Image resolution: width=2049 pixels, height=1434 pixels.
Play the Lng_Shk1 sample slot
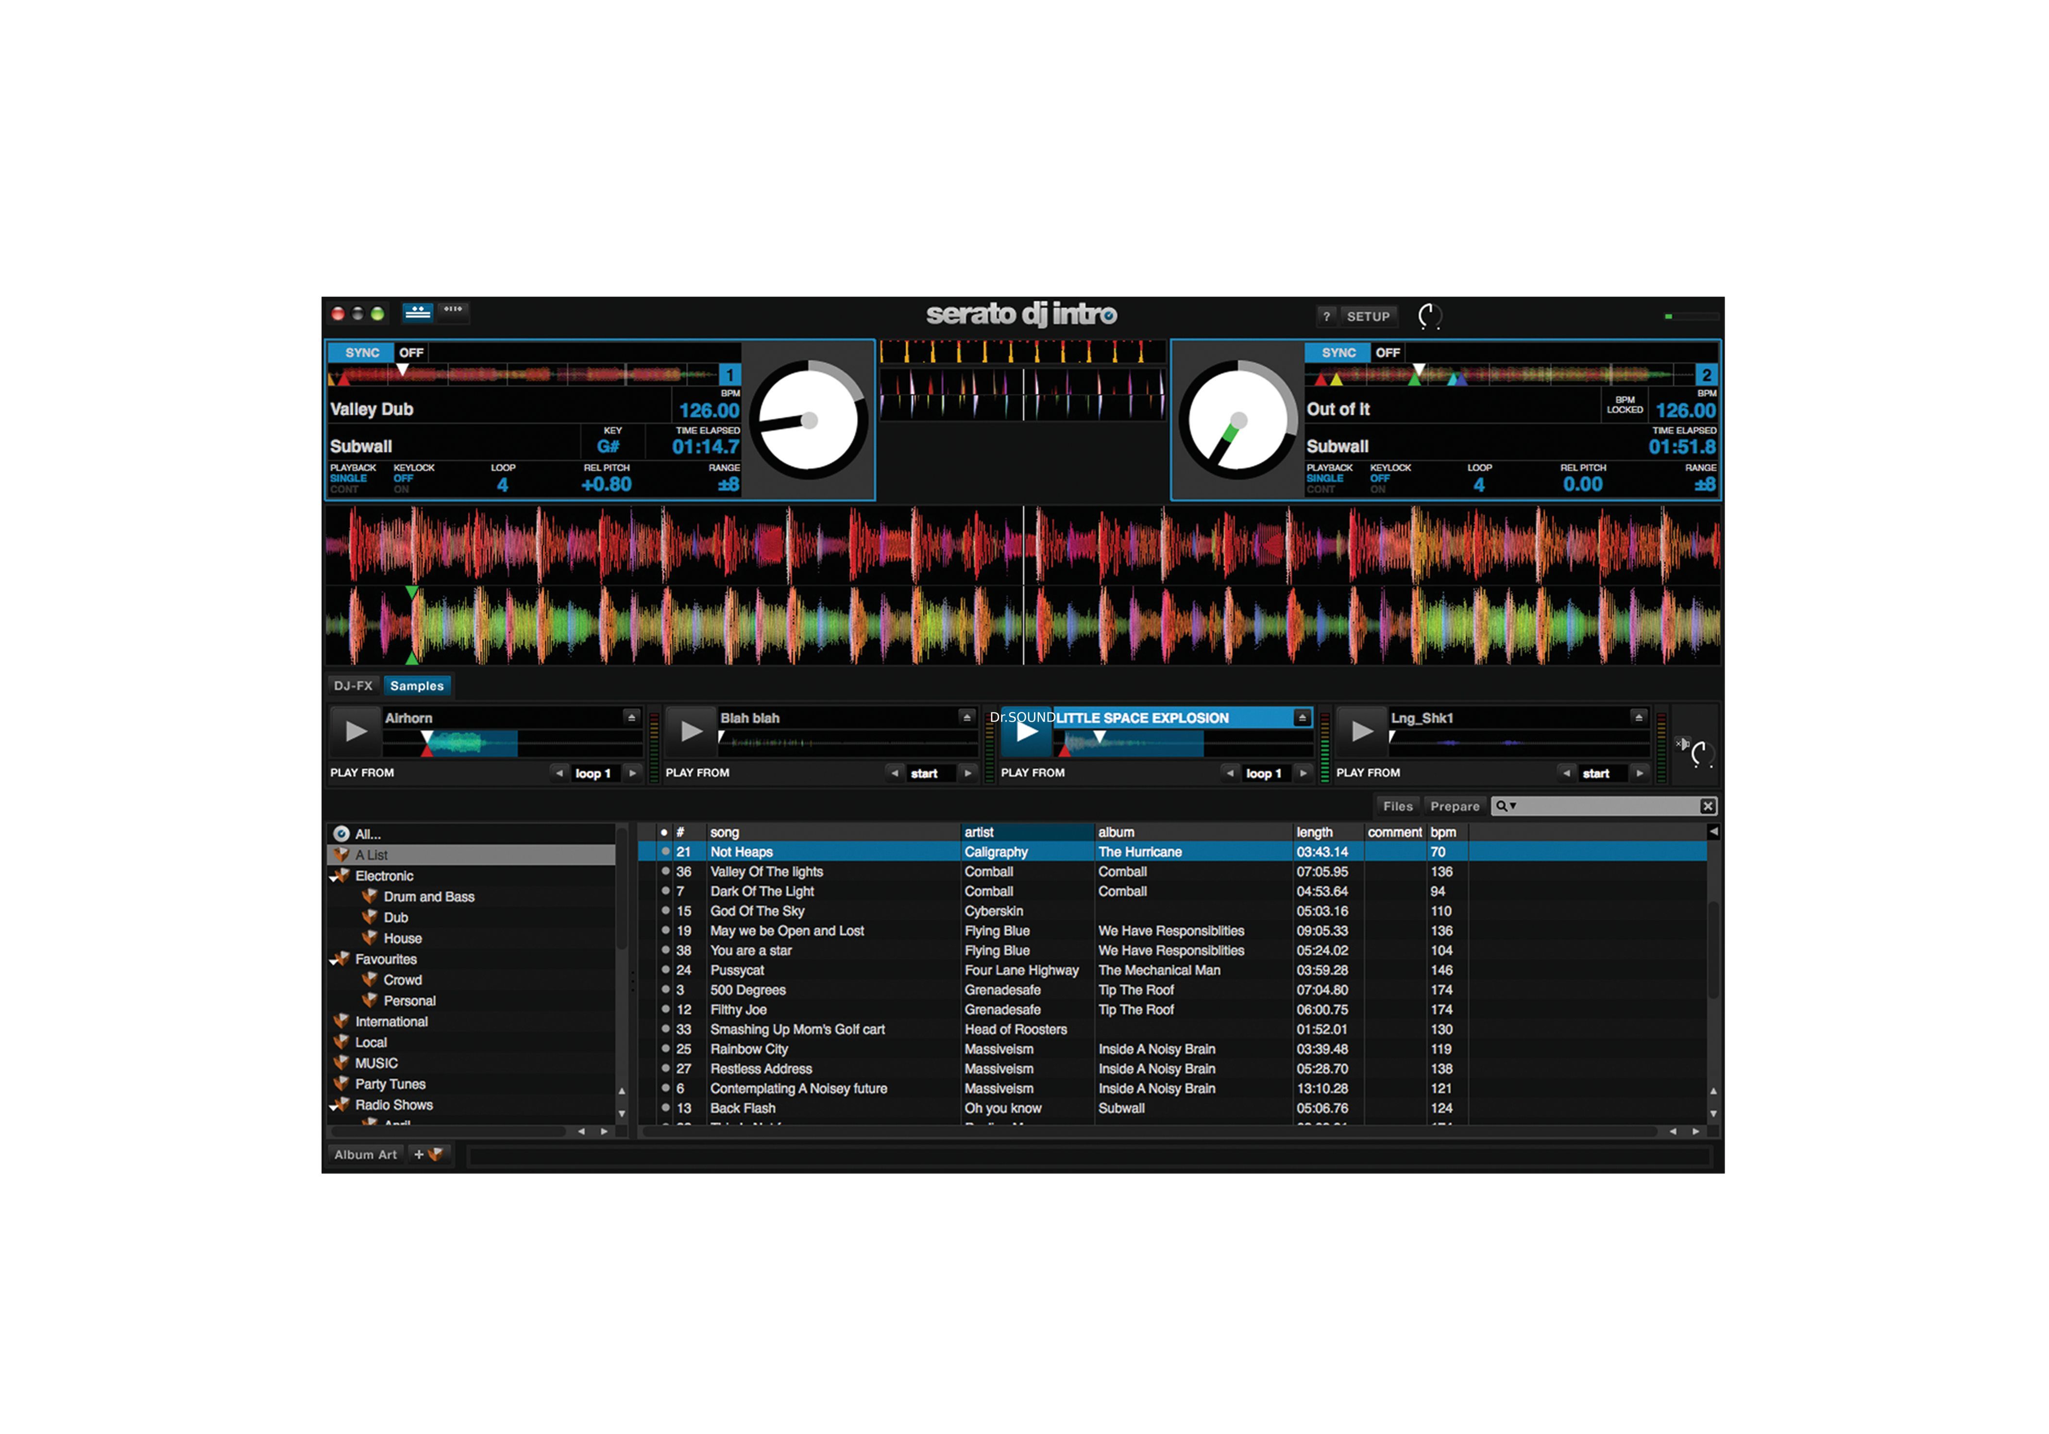pyautogui.click(x=1362, y=731)
